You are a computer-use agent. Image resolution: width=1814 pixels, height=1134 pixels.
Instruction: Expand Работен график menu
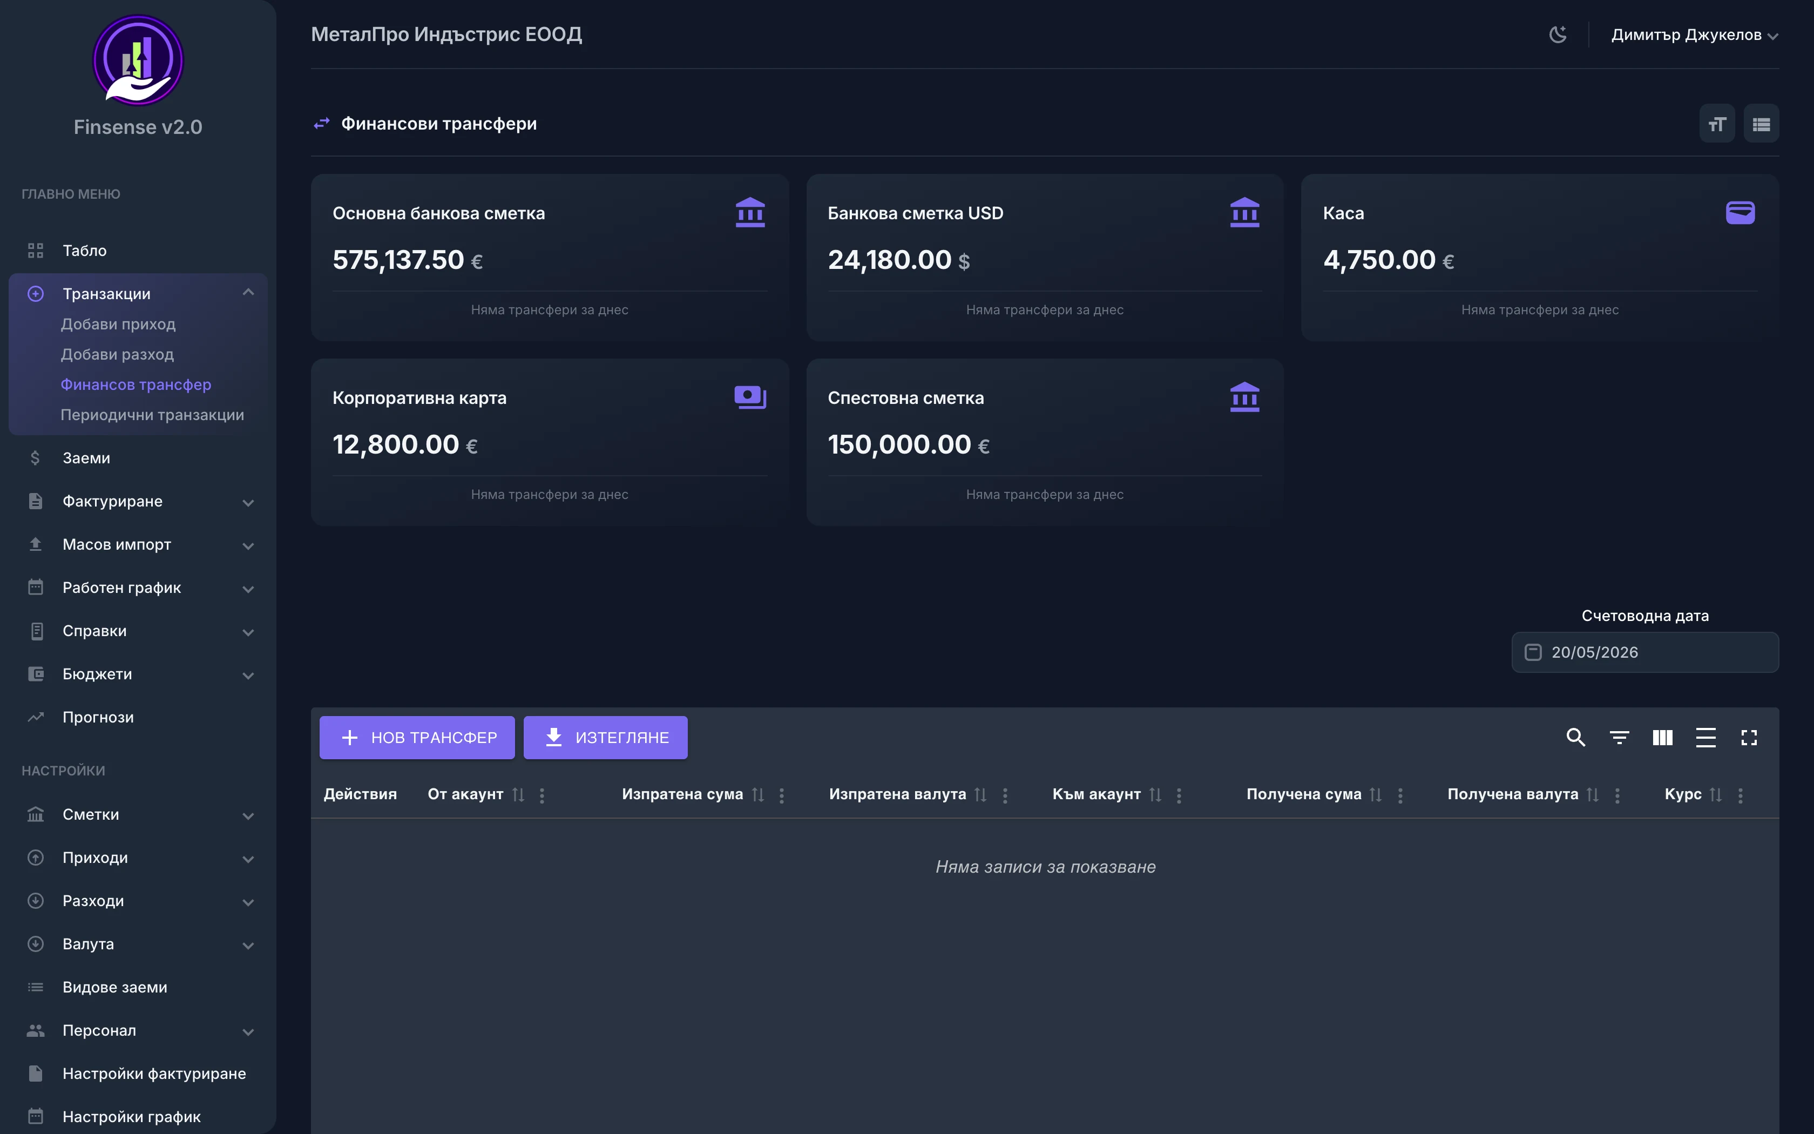pos(138,588)
